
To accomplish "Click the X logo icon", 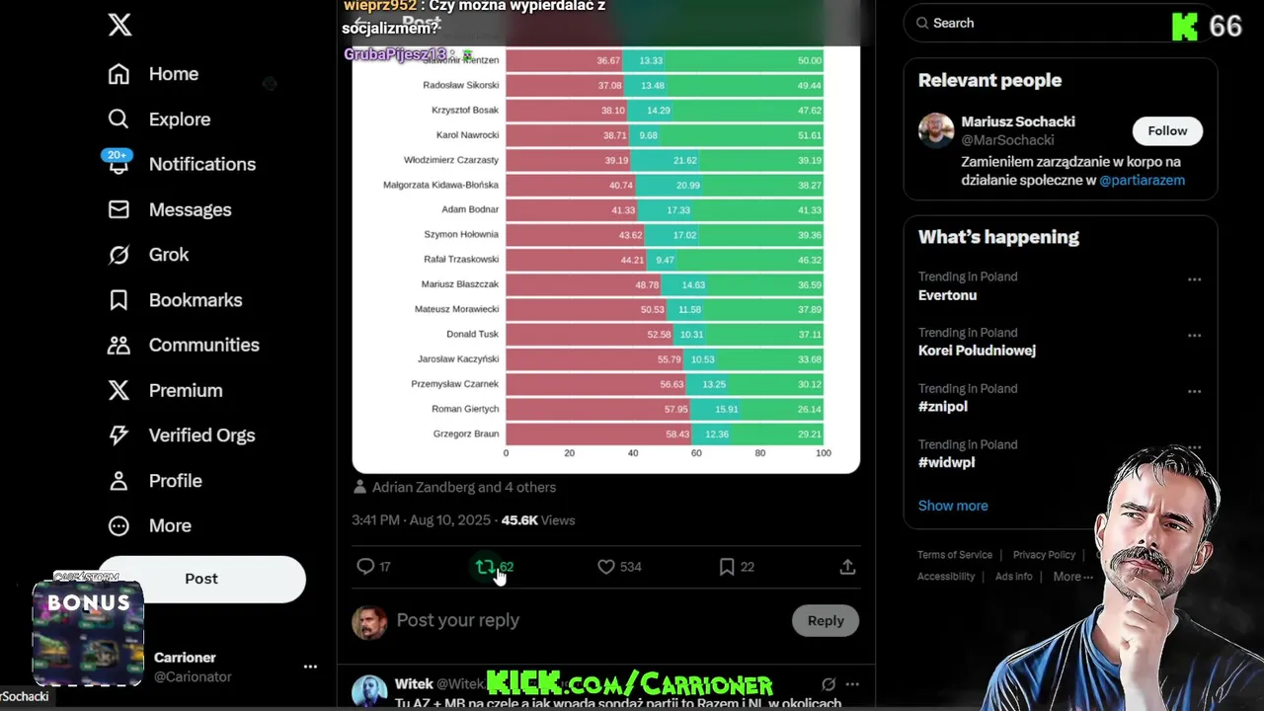I will tap(119, 25).
